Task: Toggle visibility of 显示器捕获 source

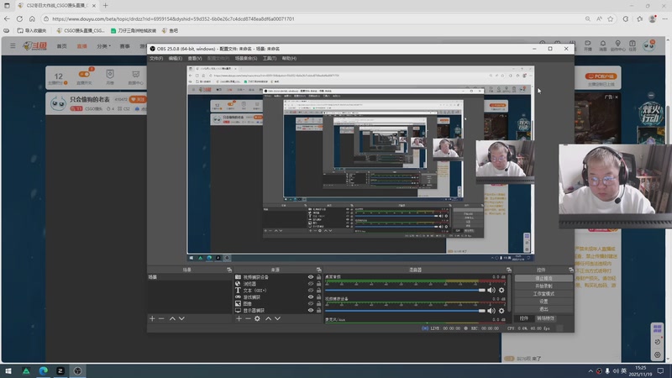Action: pyautogui.click(x=311, y=310)
